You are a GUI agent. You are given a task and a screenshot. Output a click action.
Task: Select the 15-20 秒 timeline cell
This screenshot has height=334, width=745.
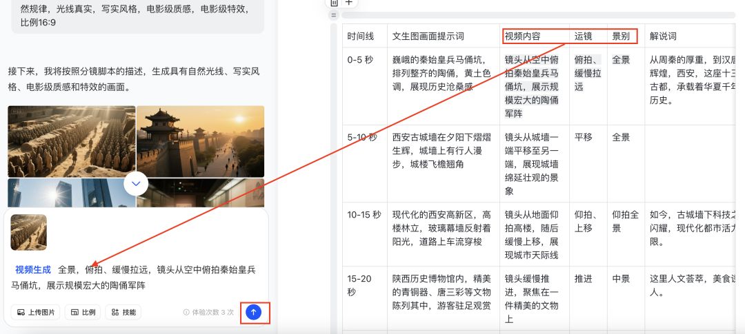pyautogui.click(x=365, y=298)
